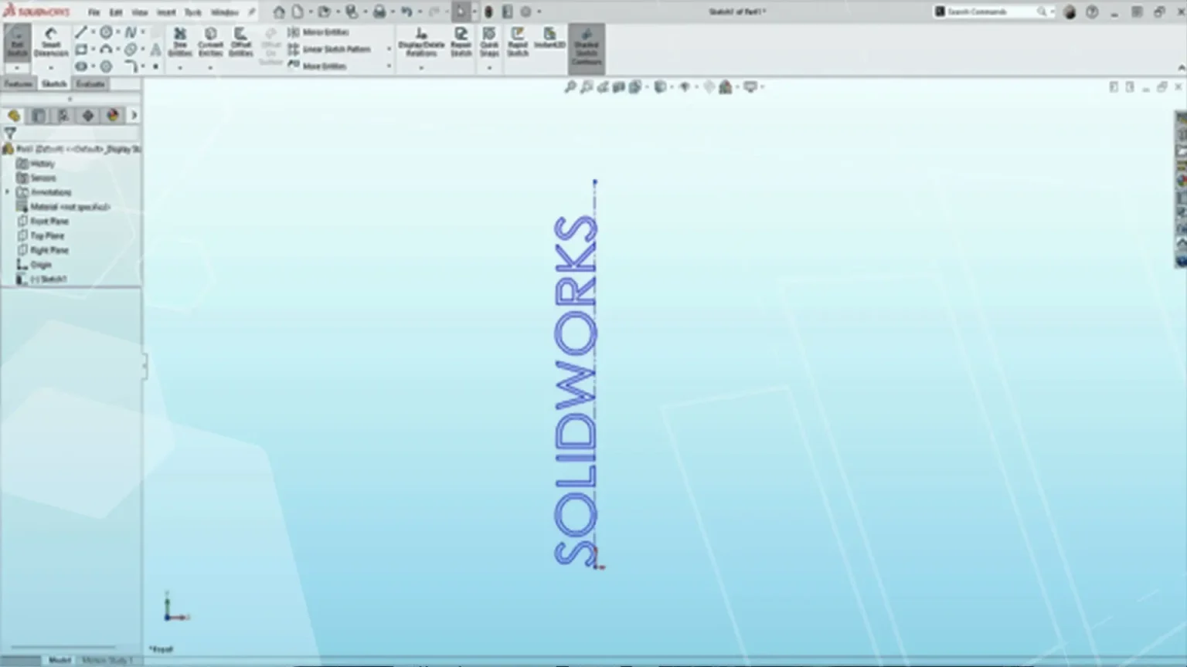Screen dimensions: 1187x667
Task: Switch to the Features tab
Action: click(x=19, y=83)
